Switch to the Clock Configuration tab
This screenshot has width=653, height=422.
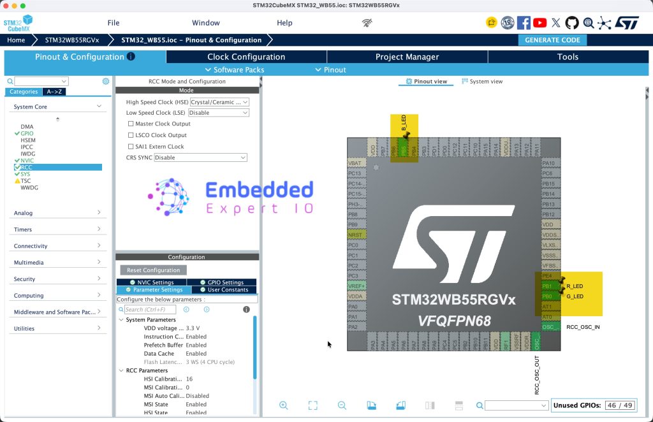click(246, 57)
